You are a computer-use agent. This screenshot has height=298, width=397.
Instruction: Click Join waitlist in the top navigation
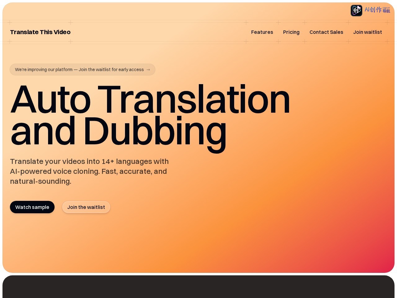point(368,32)
